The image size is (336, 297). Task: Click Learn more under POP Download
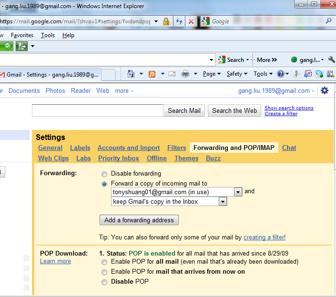coord(55,261)
